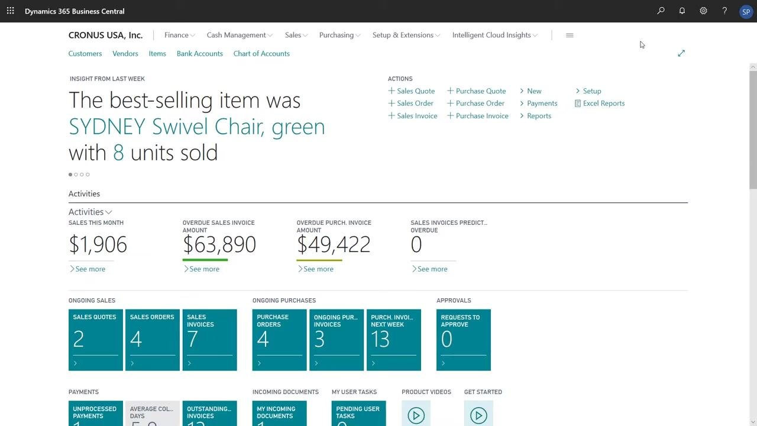757x426 pixels.
Task: Play the Get Started tile
Action: tap(478, 414)
